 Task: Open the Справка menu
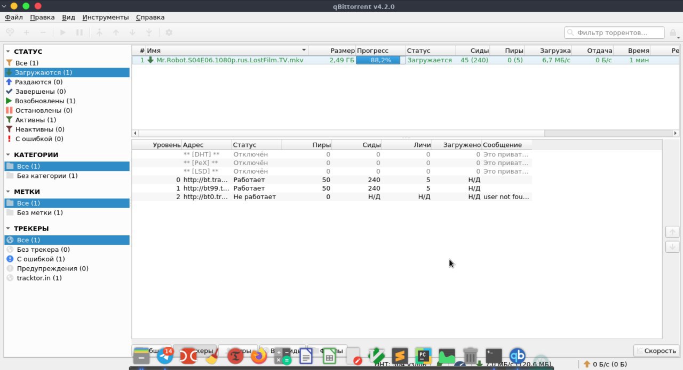pyautogui.click(x=150, y=17)
